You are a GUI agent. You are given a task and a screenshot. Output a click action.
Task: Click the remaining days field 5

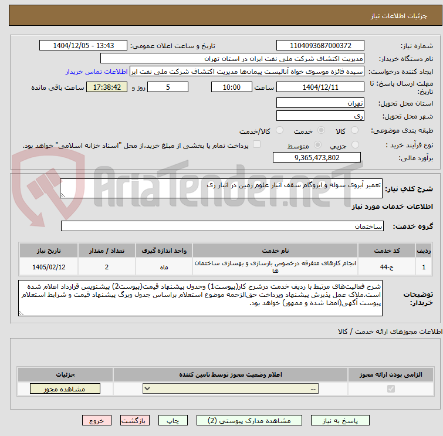(168, 87)
